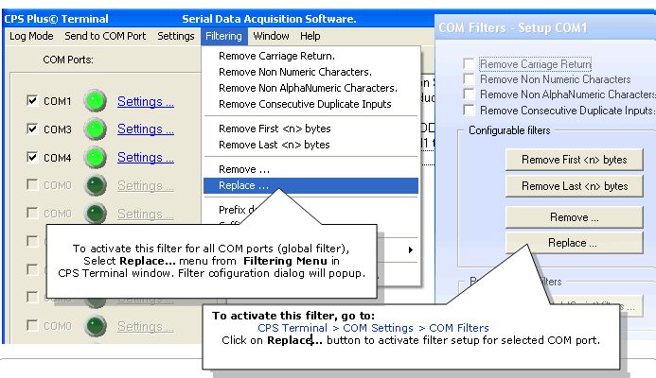Uncheck the COM3 port checkbox
The image size is (656, 378).
pos(32,129)
